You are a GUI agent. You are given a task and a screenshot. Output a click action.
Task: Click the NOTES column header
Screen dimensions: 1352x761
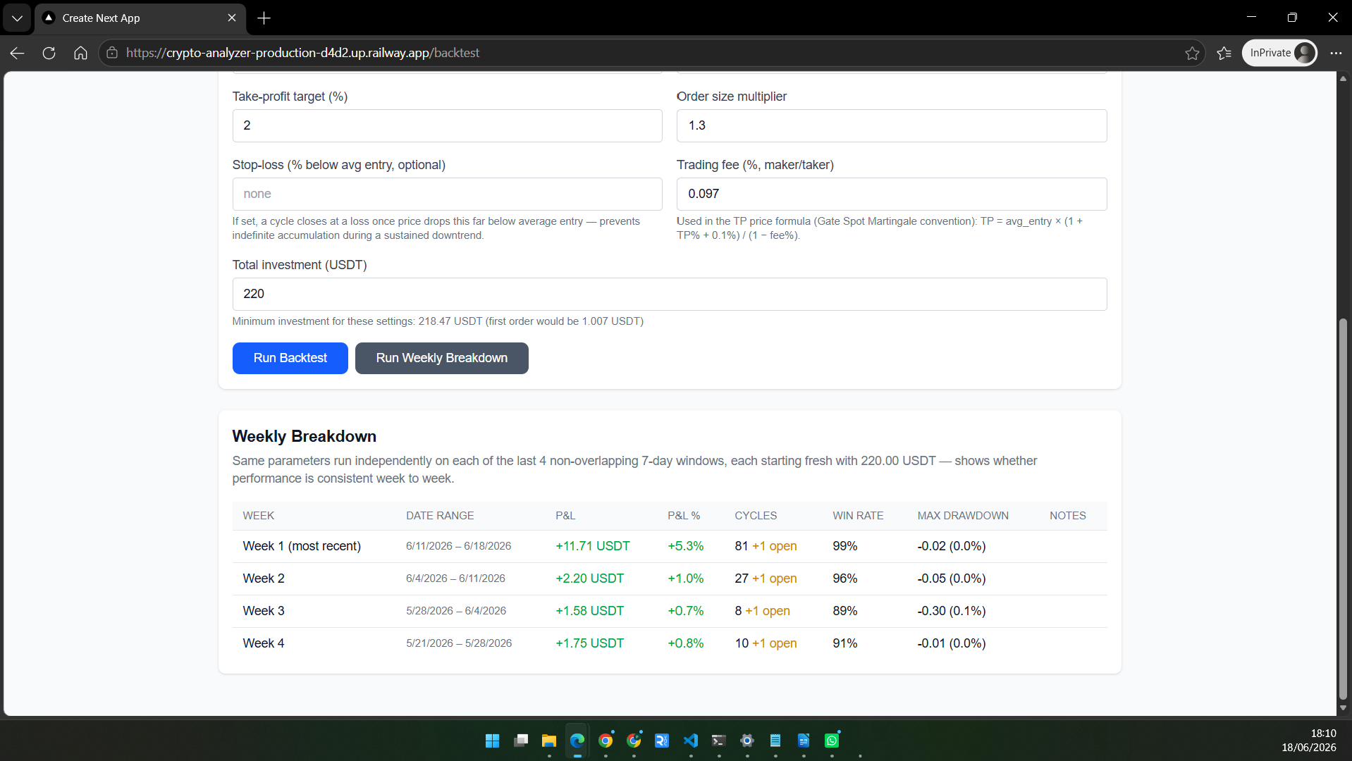[x=1067, y=516]
